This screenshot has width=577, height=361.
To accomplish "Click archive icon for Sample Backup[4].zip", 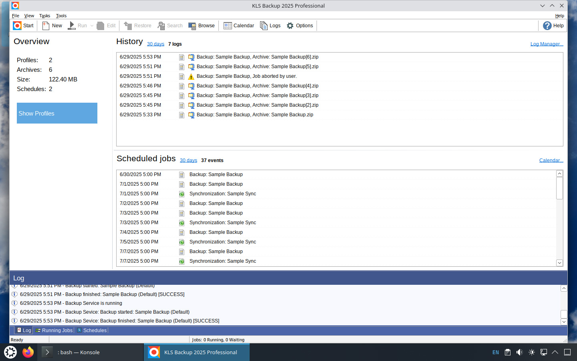I will (x=191, y=86).
